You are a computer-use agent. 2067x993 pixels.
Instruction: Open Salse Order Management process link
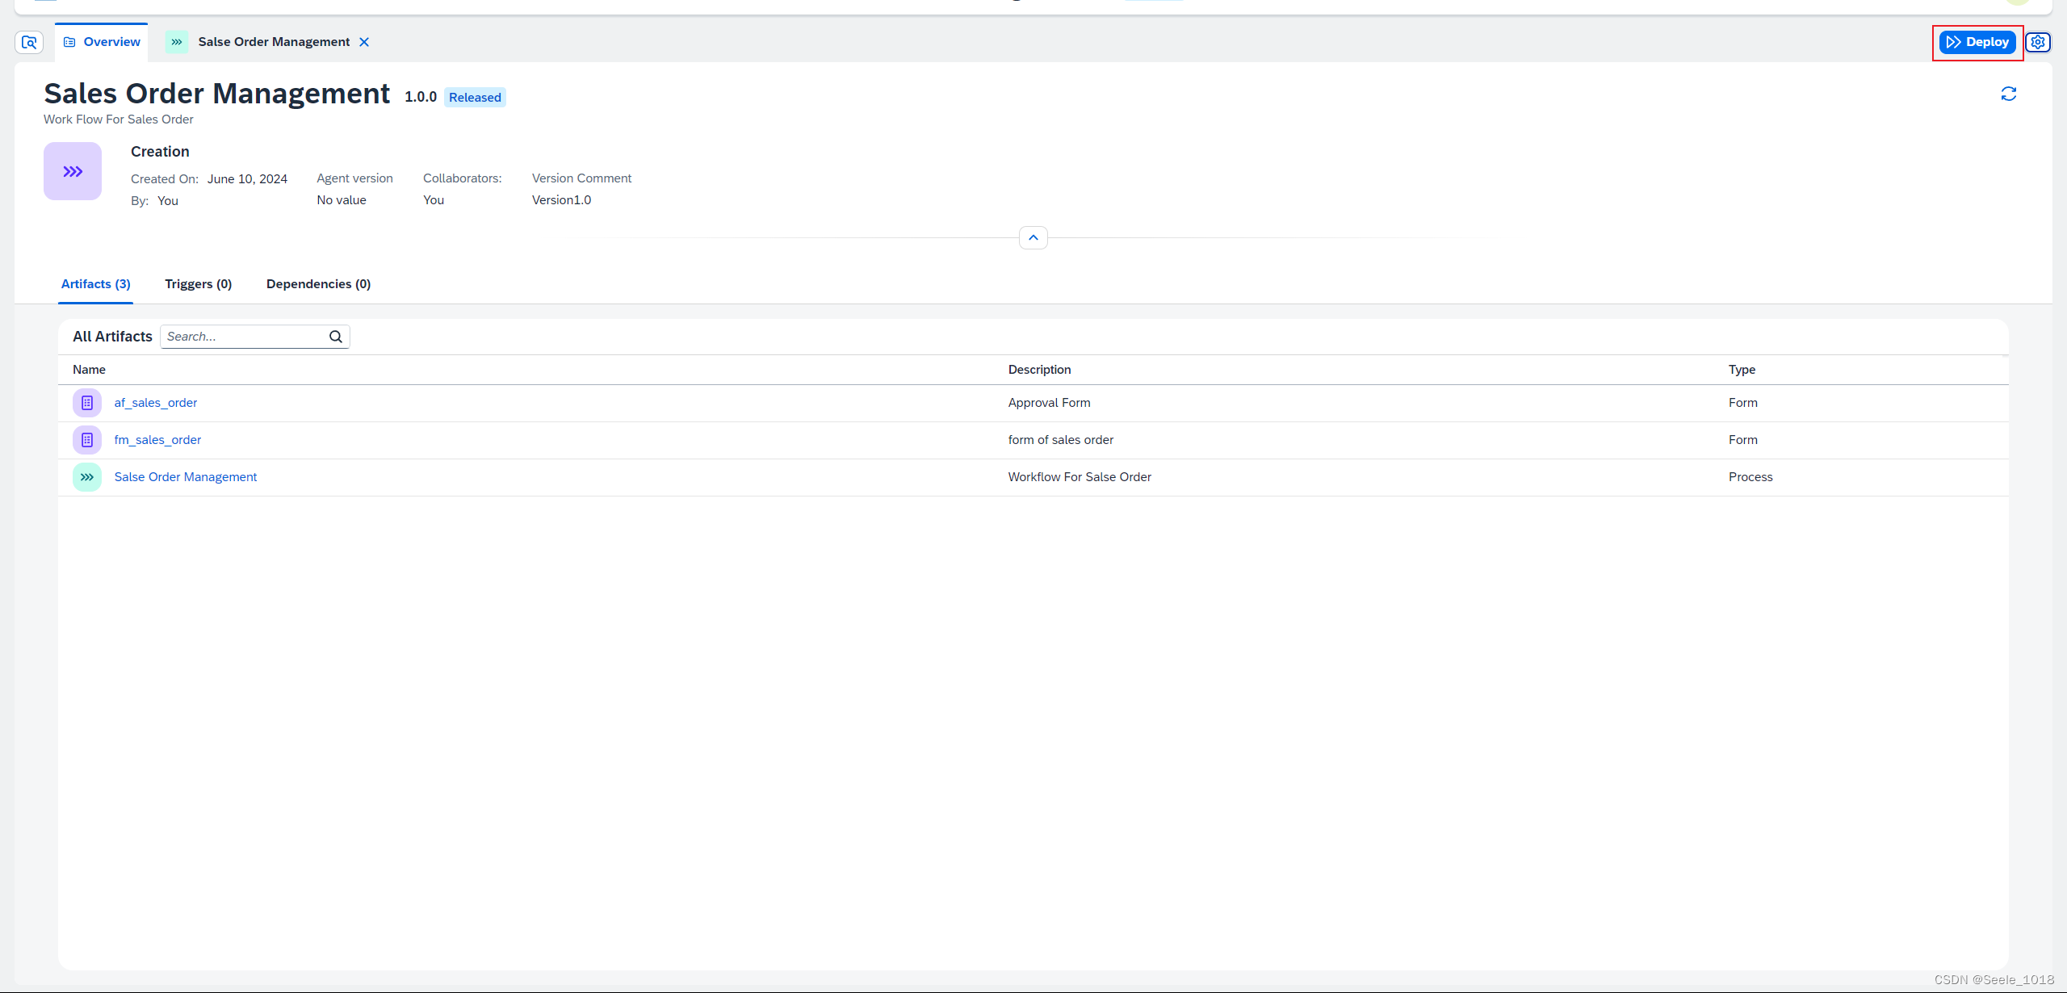(186, 477)
